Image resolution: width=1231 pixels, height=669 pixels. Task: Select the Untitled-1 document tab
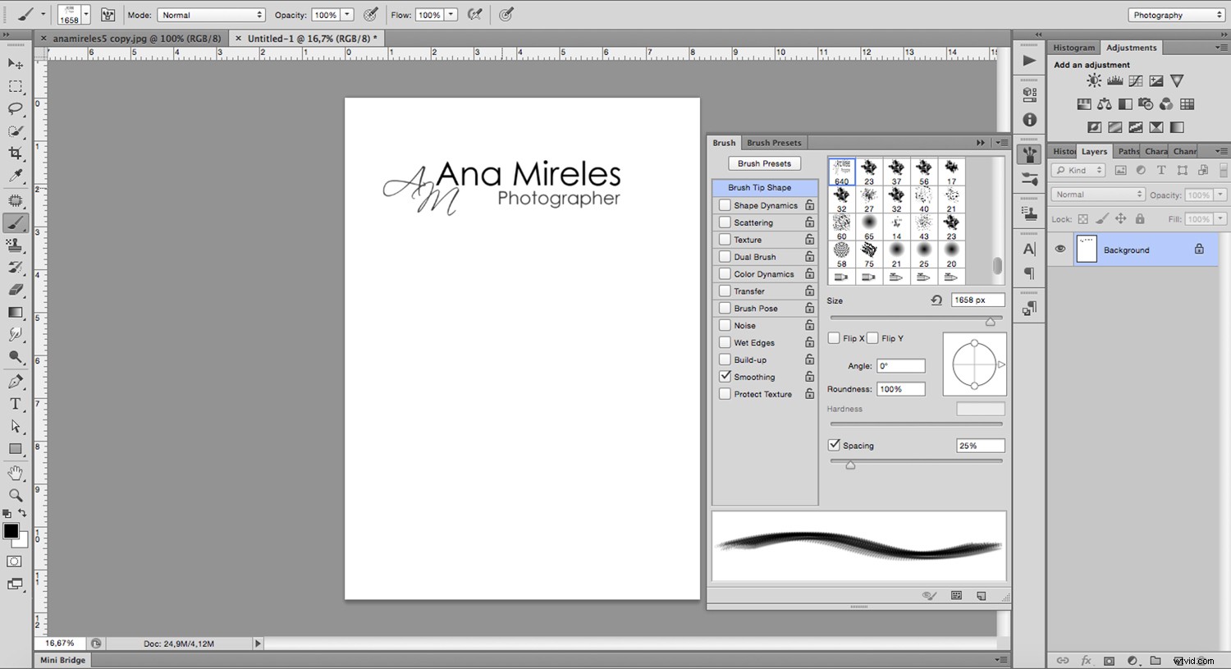308,38
